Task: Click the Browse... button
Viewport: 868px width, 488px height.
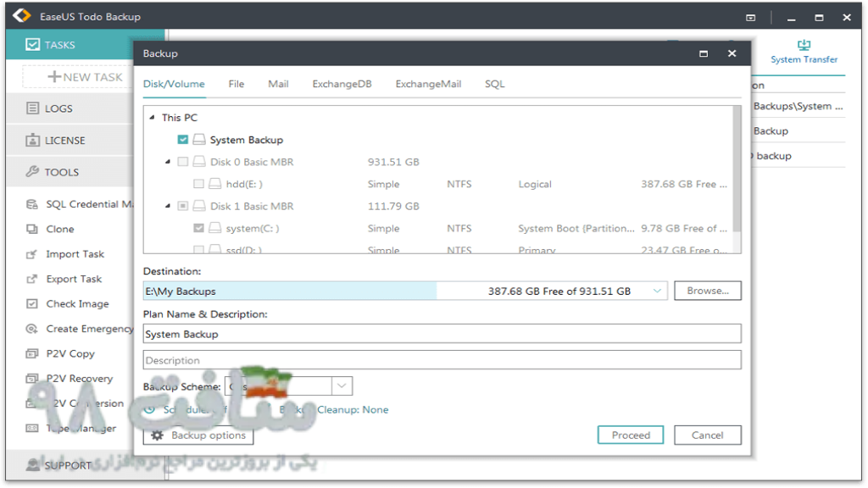Action: pyautogui.click(x=708, y=291)
